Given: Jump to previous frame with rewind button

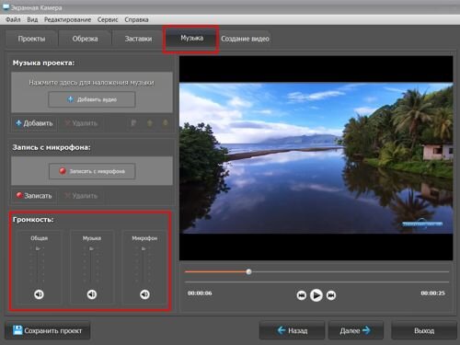Looking at the screenshot, I should pos(302,295).
